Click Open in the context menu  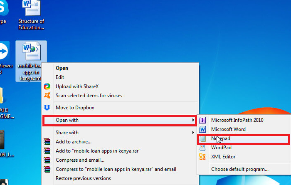pyautogui.click(x=62, y=68)
